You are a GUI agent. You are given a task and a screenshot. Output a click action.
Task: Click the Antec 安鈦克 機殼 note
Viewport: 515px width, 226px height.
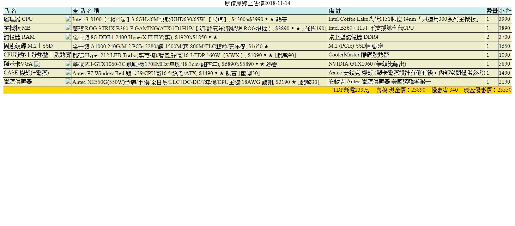point(407,73)
